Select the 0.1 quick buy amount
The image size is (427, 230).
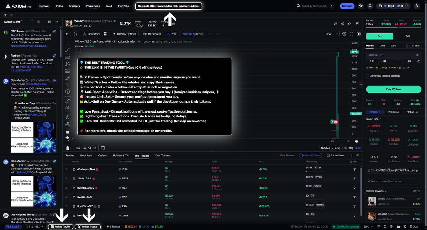coord(384,61)
